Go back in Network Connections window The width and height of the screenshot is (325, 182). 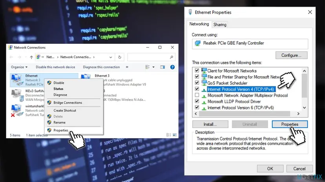point(11,57)
